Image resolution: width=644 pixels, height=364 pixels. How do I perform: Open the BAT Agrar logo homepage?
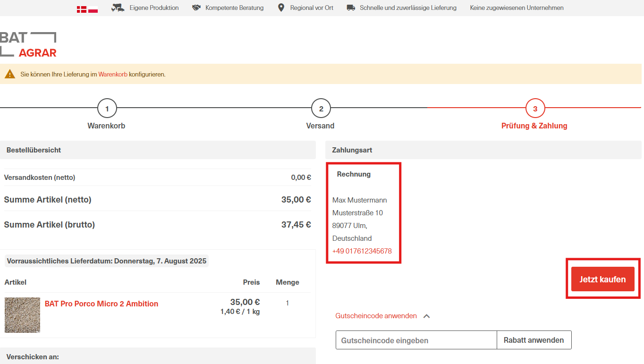coord(28,44)
